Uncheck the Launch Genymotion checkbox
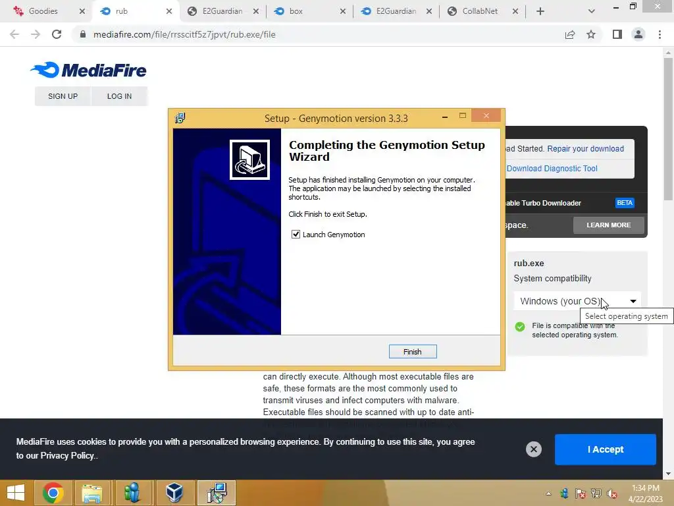674x506 pixels. click(x=296, y=235)
